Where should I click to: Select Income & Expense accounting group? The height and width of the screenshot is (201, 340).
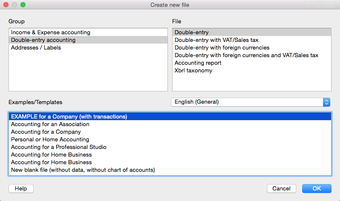coord(88,33)
